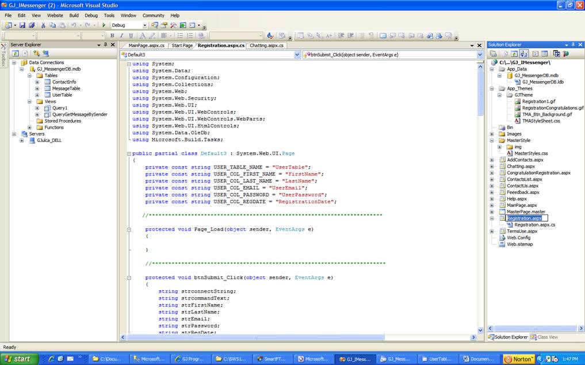Click the Save All icon
Screen dimensions: 585x365
(x=31, y=25)
